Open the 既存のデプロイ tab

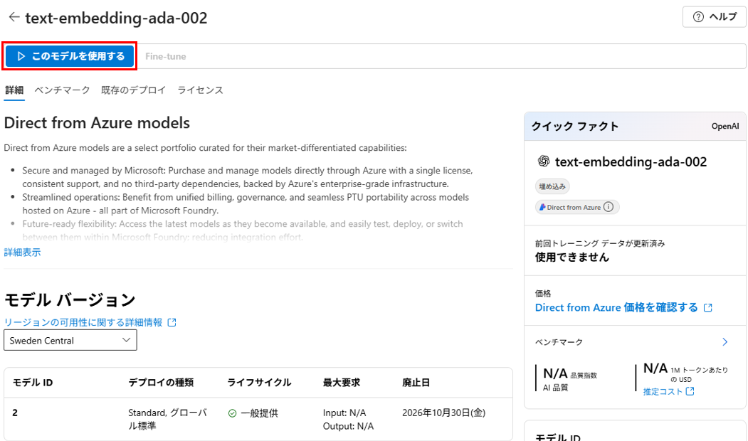coord(134,90)
